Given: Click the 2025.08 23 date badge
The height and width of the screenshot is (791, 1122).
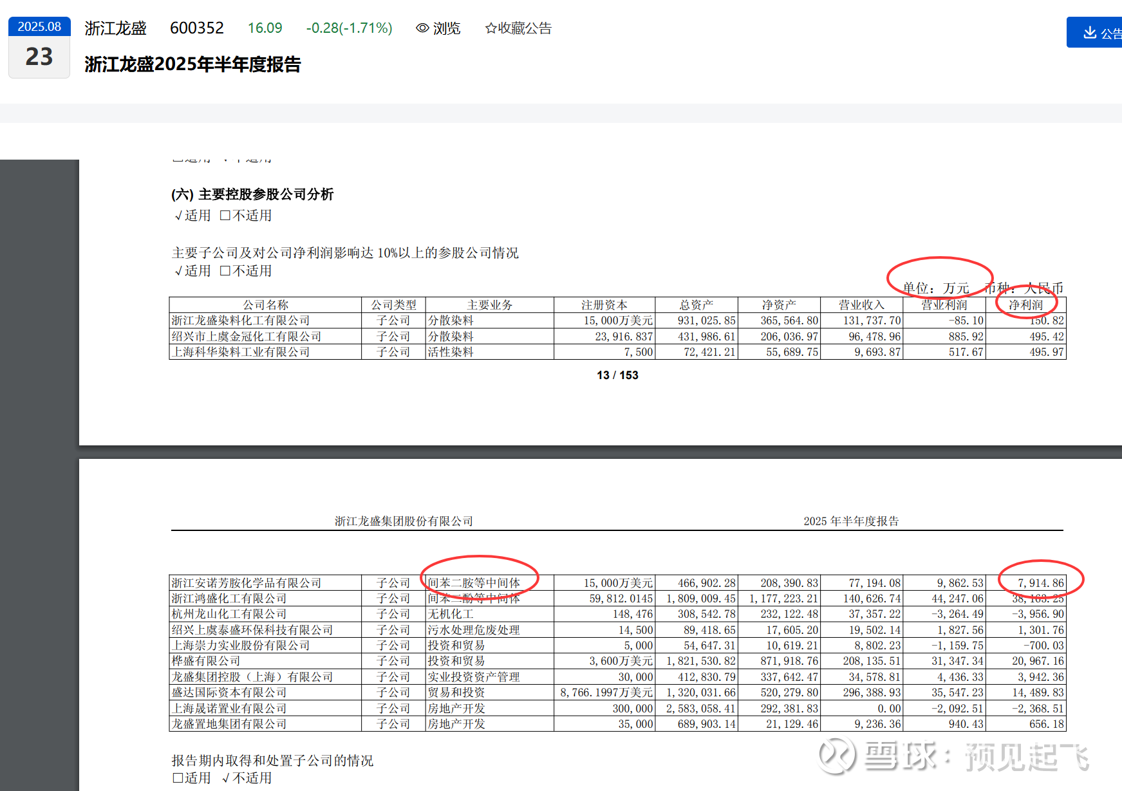Looking at the screenshot, I should (x=39, y=48).
